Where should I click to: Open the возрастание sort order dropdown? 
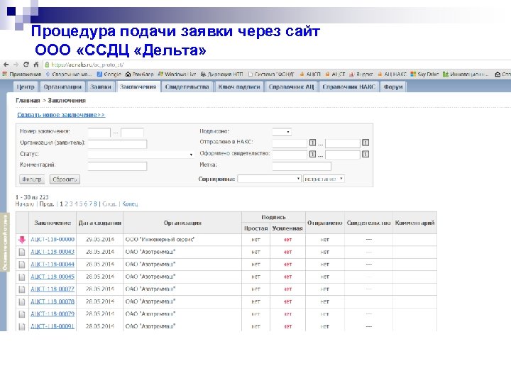(324, 179)
